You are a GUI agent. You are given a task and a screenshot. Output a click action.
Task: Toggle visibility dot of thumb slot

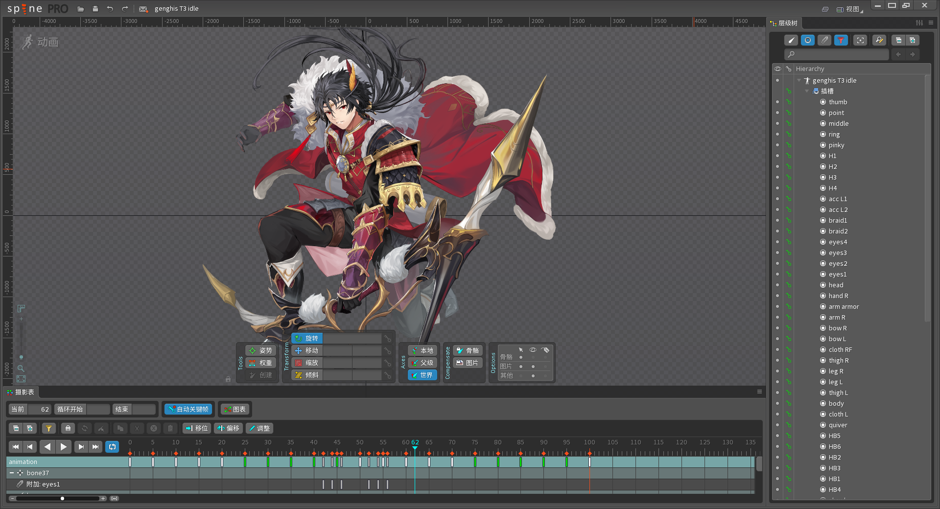tap(777, 102)
